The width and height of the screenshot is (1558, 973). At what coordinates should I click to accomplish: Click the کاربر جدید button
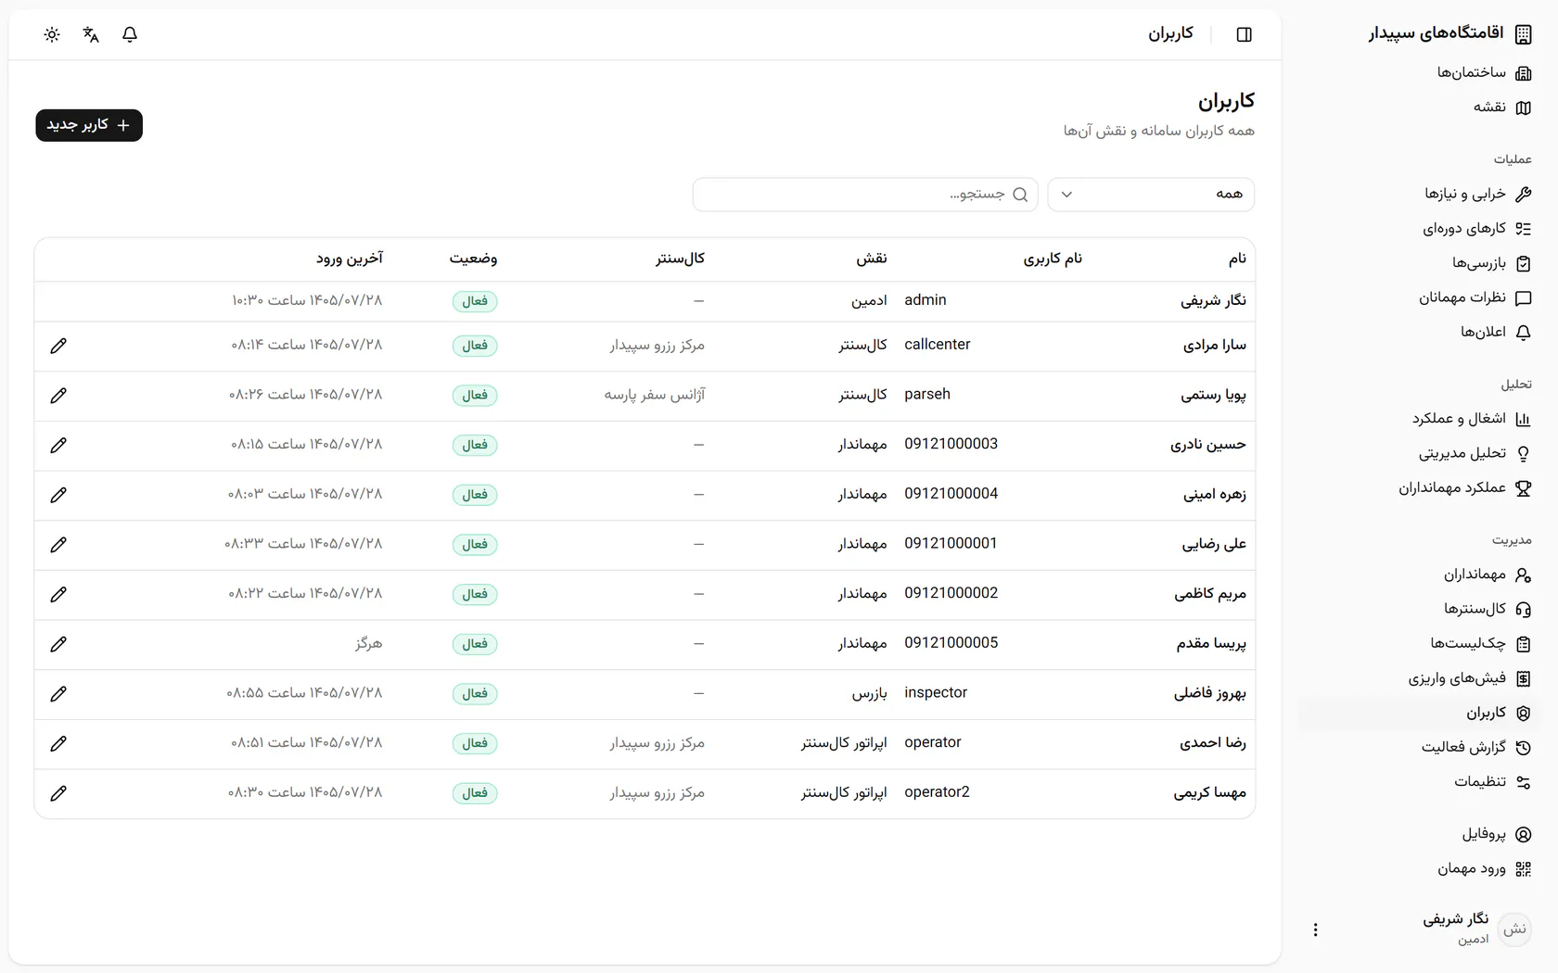(x=89, y=125)
